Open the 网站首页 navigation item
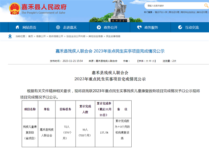209x149 pixels. point(29,27)
